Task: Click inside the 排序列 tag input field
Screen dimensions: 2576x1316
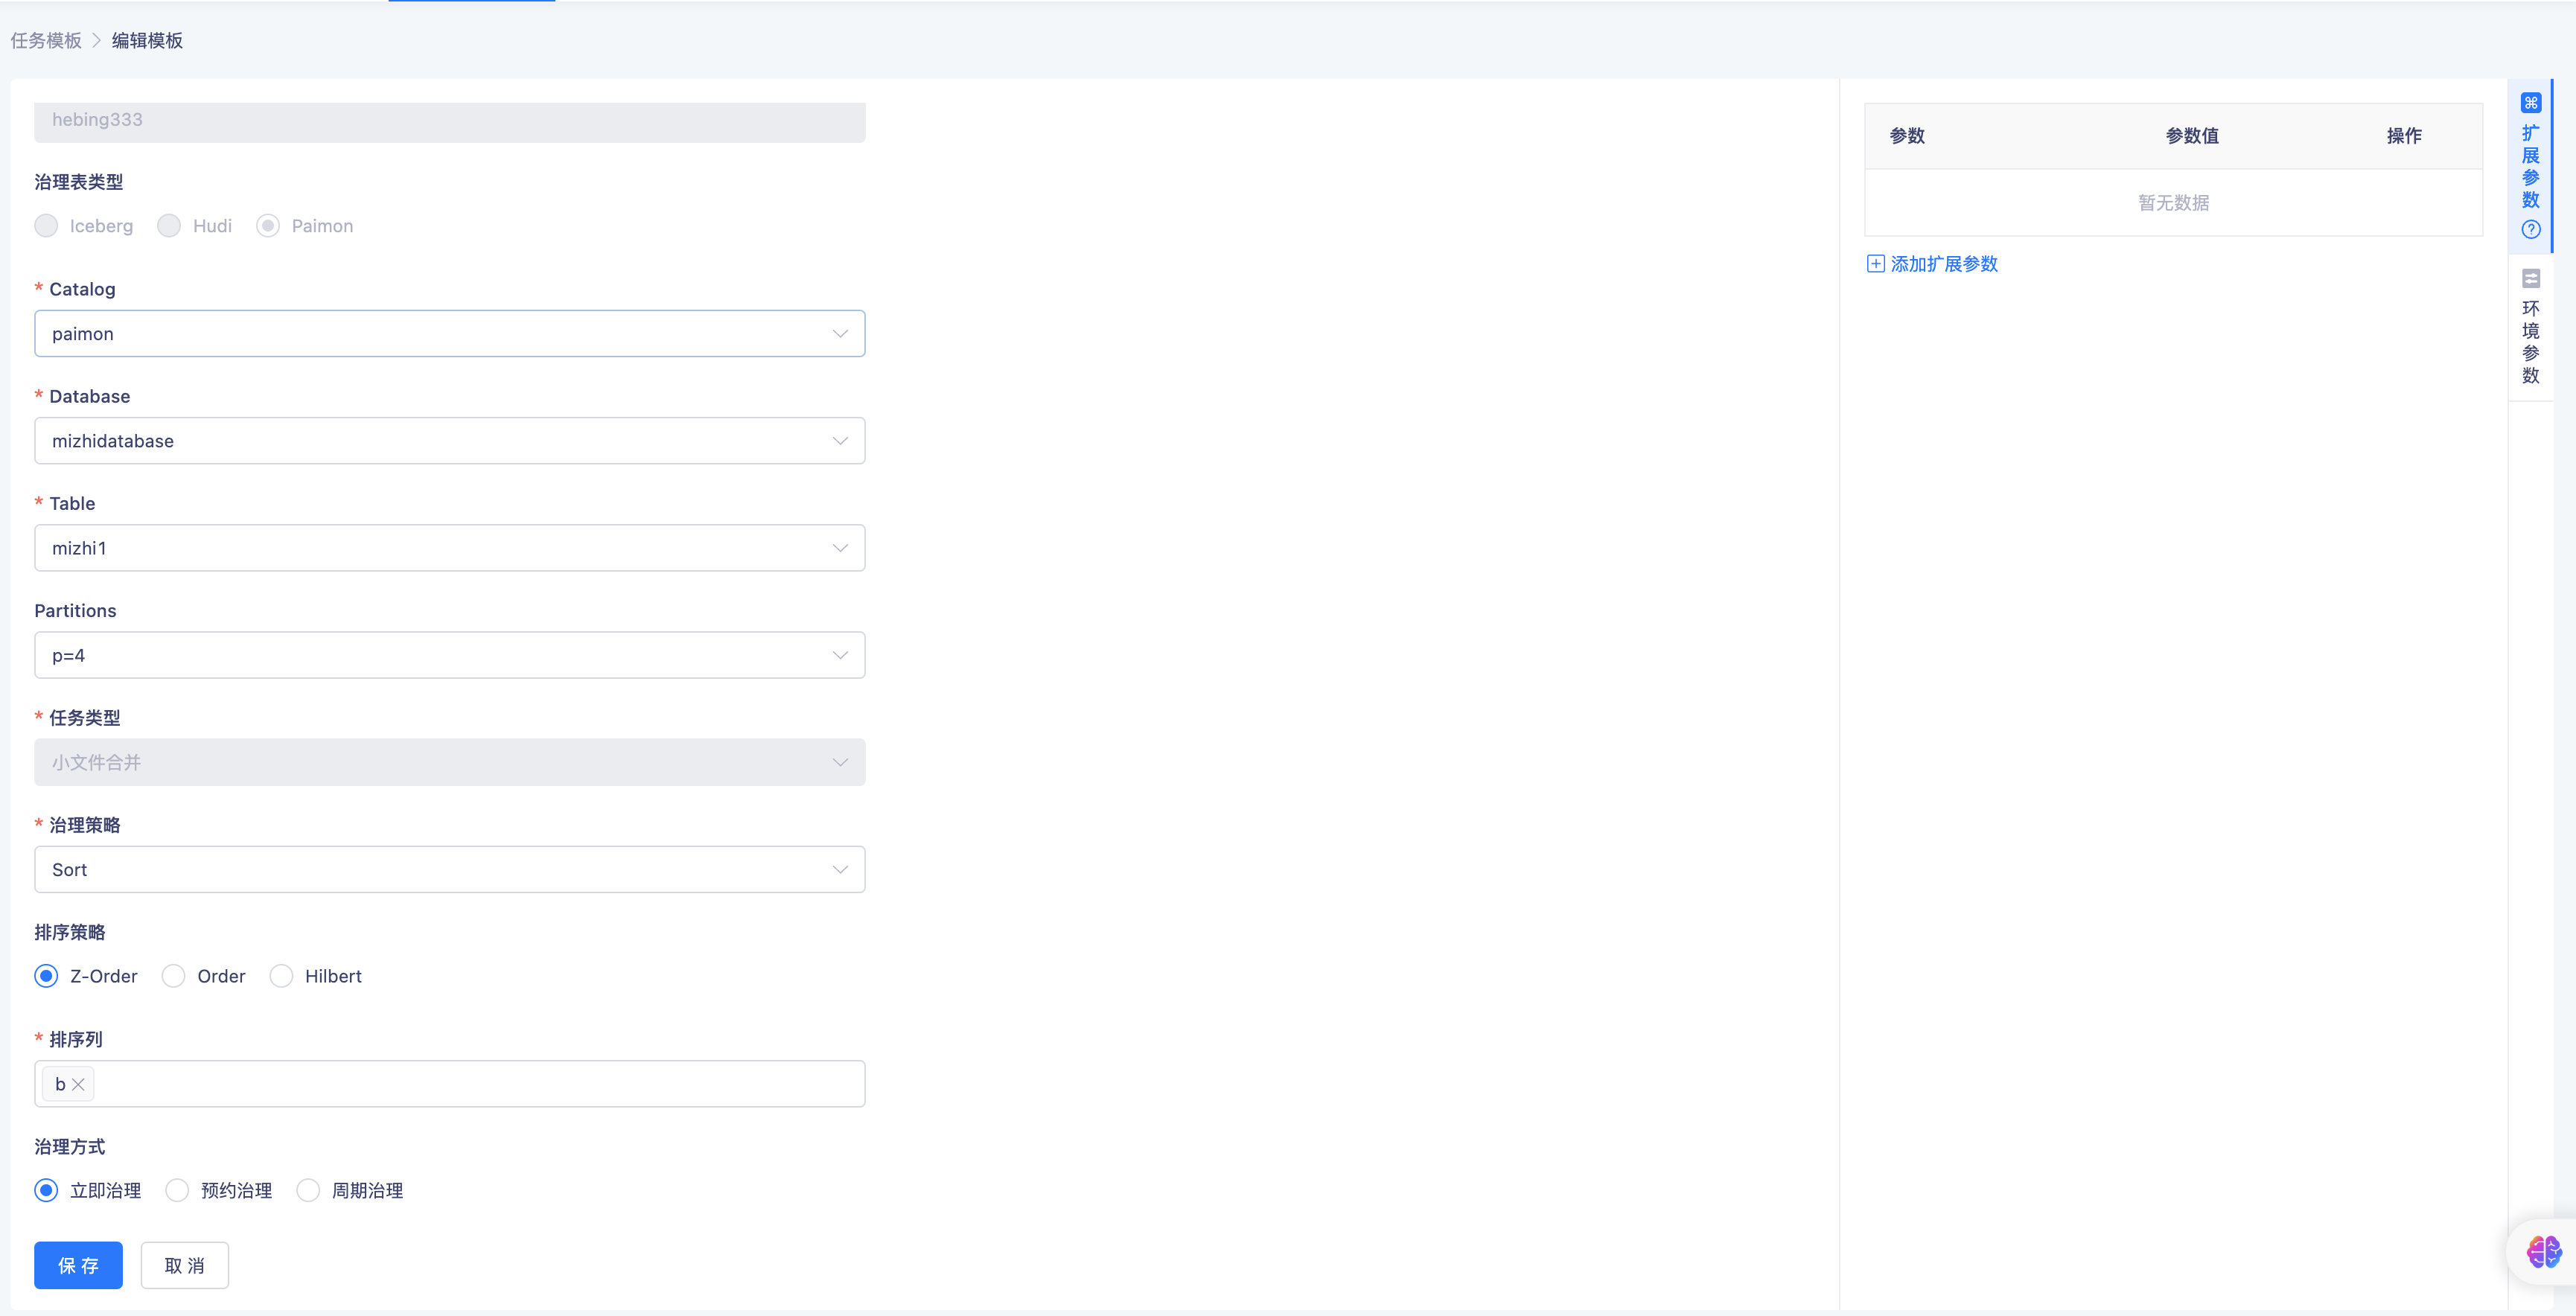Action: point(450,1084)
